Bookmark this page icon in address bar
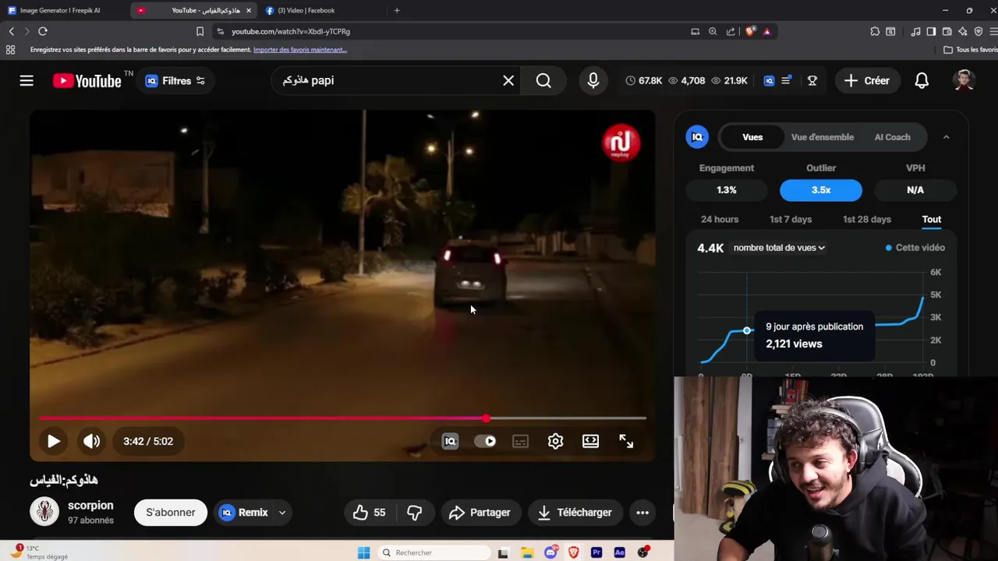The height and width of the screenshot is (561, 998). coord(200,31)
